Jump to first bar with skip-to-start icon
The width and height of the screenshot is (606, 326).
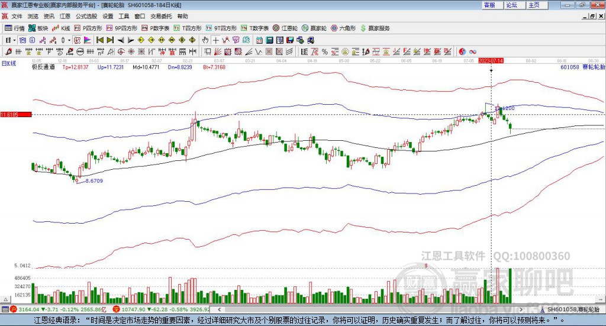[x=99, y=40]
